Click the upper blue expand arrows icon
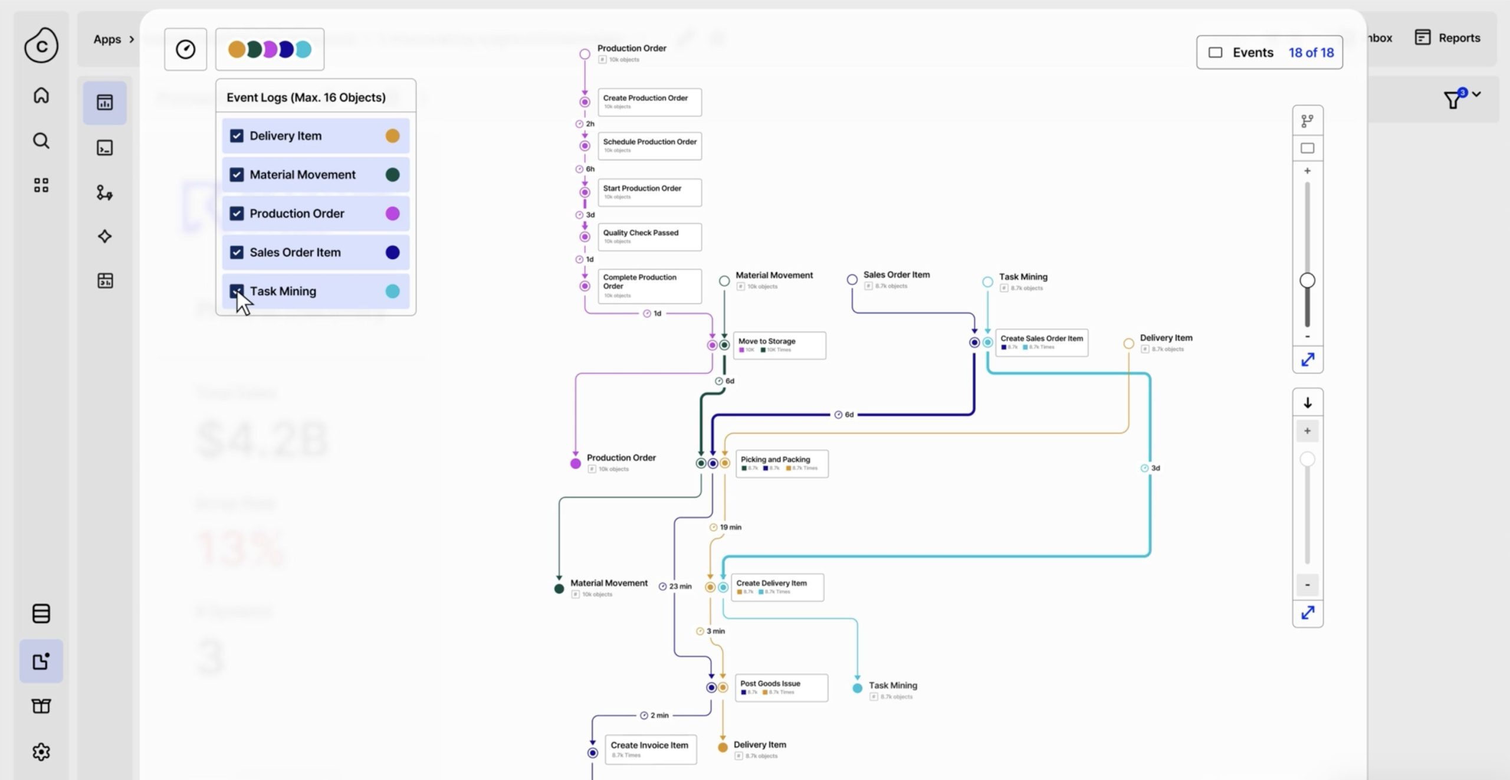 point(1308,359)
